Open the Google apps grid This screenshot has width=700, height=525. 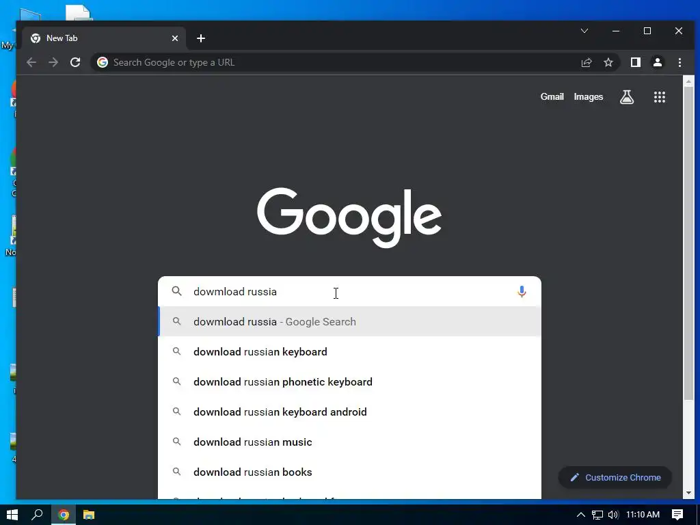(660, 97)
